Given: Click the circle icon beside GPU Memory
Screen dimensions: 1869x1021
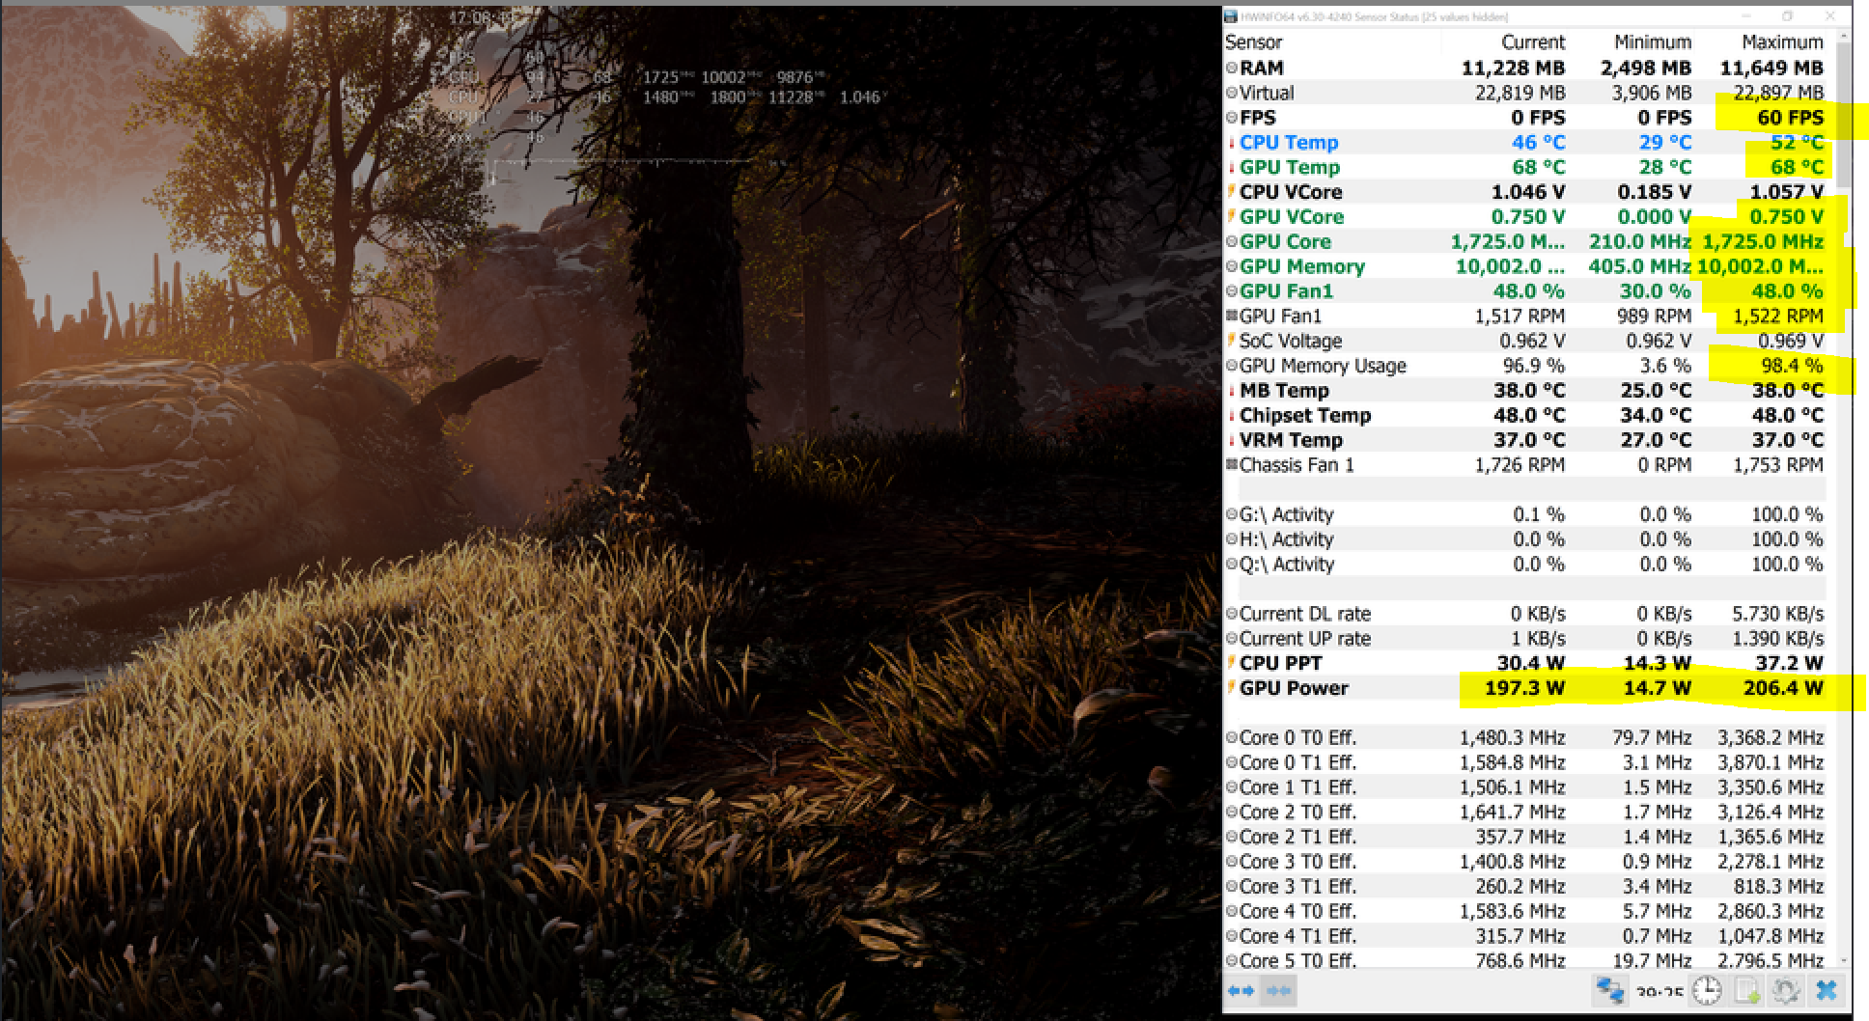Looking at the screenshot, I should 1232,267.
